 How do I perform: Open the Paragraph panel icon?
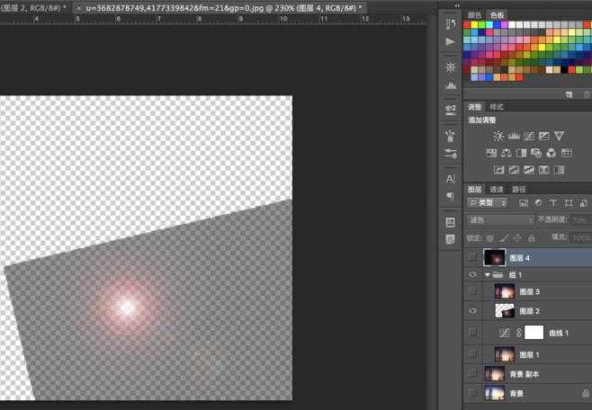450,195
